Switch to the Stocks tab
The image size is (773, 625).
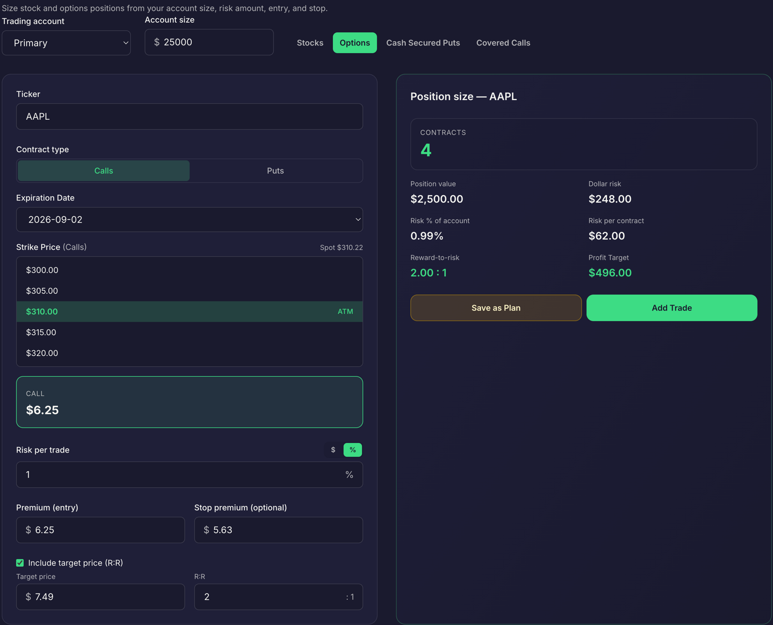(x=310, y=43)
